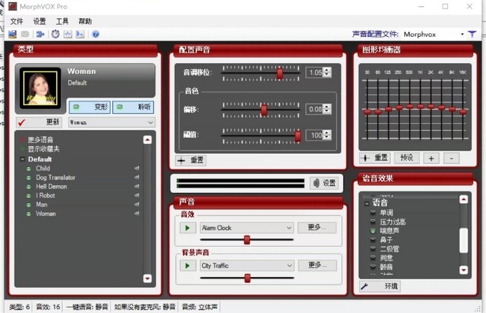Click the equalizer 重置 button
The height and width of the screenshot is (313, 486).
[375, 158]
